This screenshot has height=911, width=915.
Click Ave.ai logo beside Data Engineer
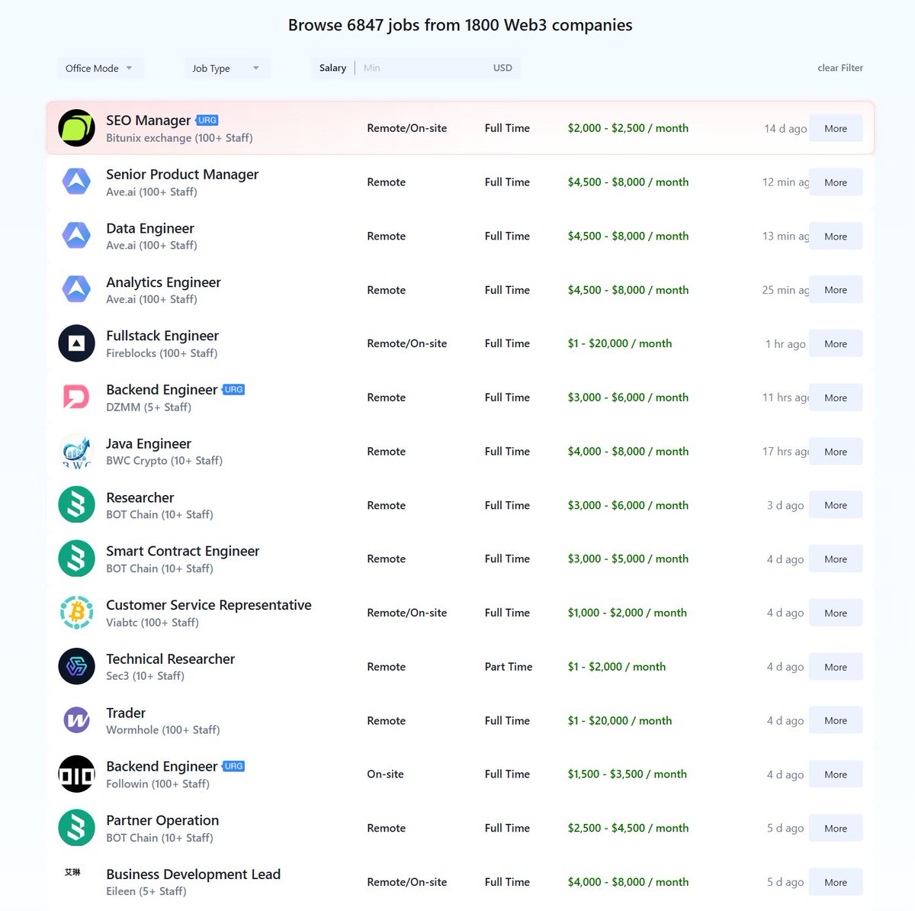tap(76, 236)
